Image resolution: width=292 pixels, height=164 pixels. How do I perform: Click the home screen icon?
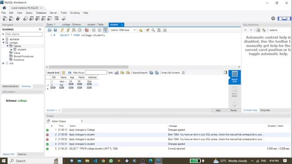pyautogui.click(x=4, y=8)
